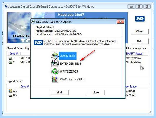Close the Data LifeGuard Diagnostics main window
Viewport: 156px width, 118px height.
pyautogui.click(x=147, y=7)
